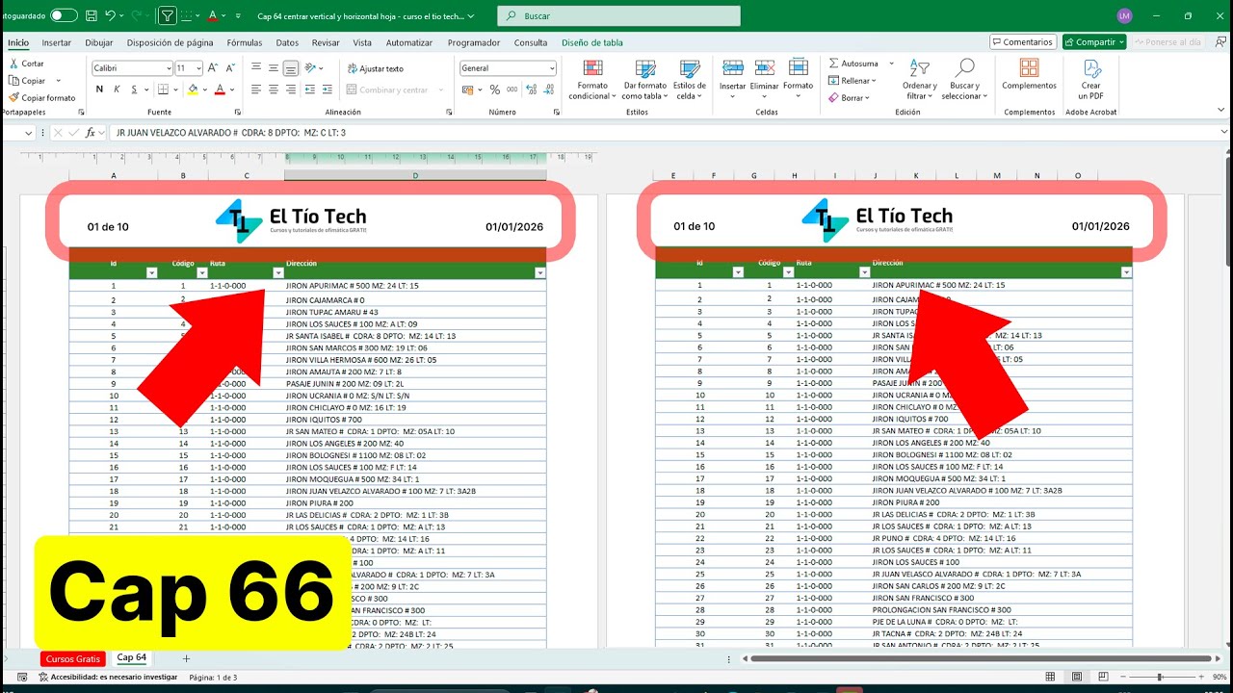Screen dimensions: 1233x693
Task: Open the Diseño de tabla tab
Action: 592,42
